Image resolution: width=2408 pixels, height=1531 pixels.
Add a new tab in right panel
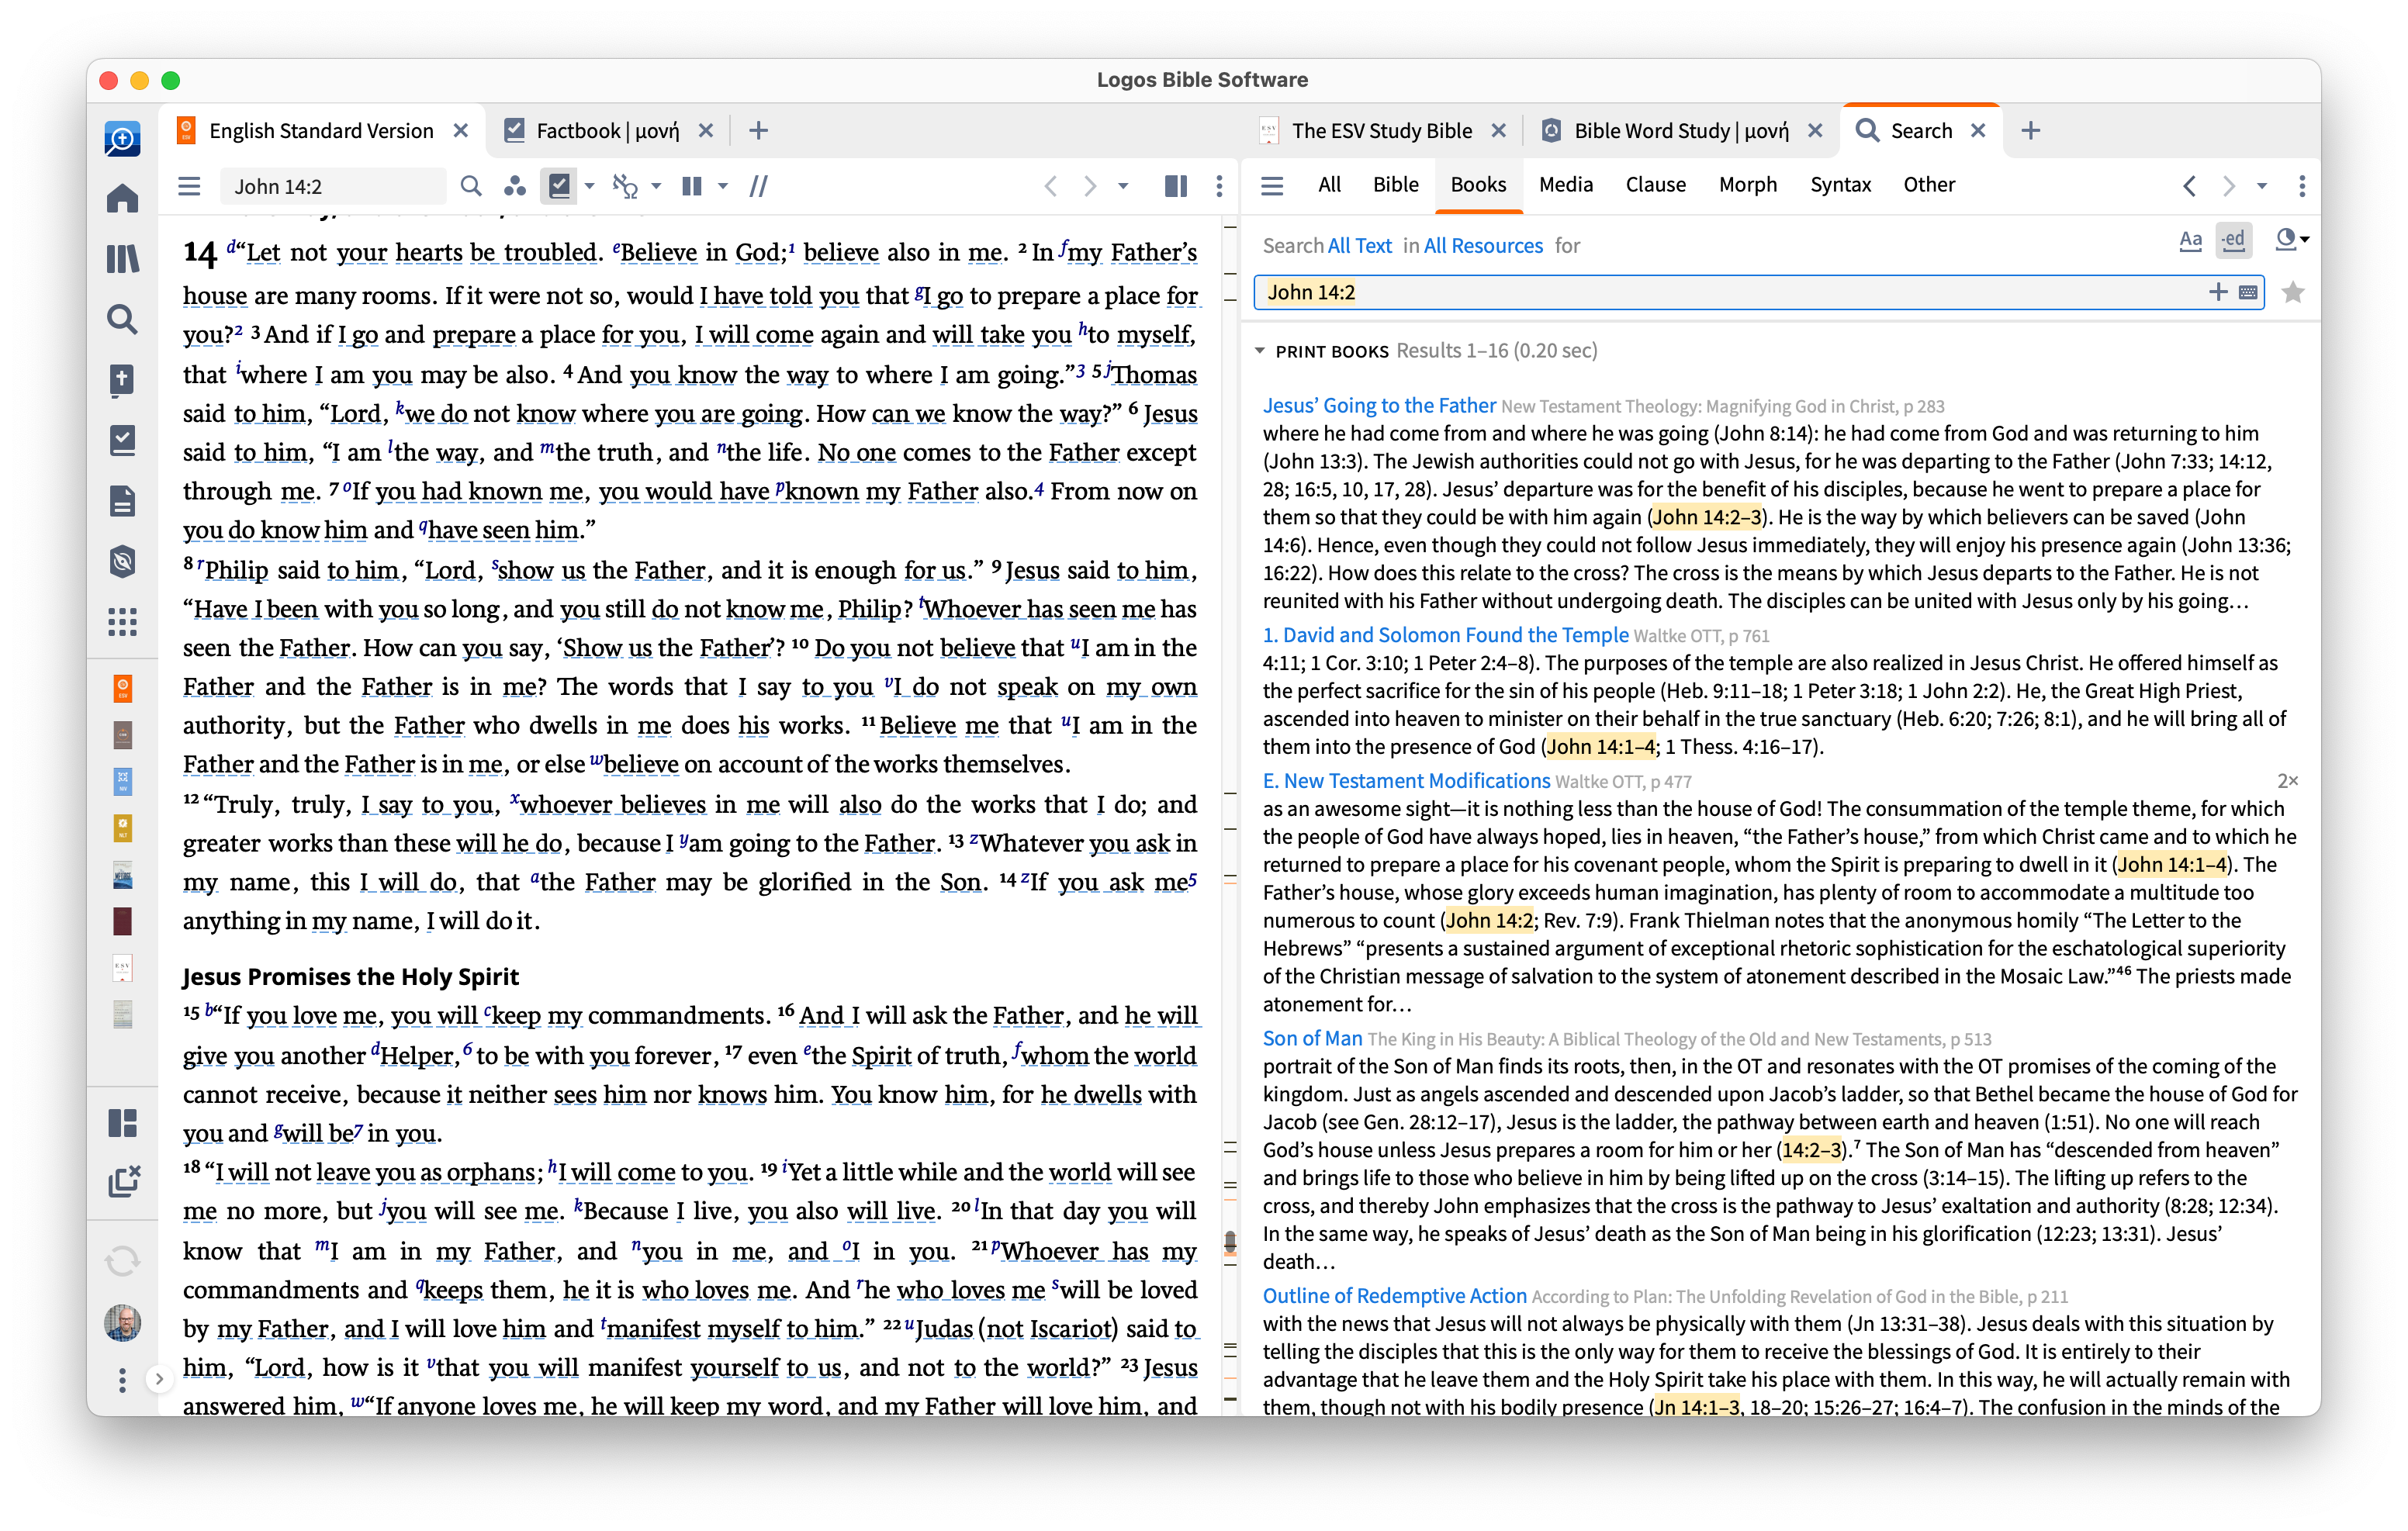[x=2031, y=131]
